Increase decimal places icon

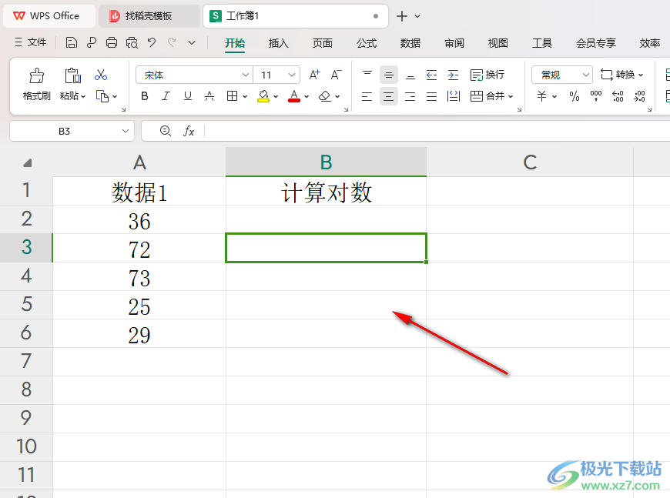click(x=618, y=96)
